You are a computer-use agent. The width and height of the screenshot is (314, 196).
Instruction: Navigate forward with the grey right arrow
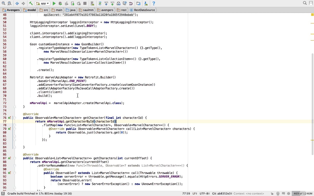pyautogui.click(x=23, y=3)
